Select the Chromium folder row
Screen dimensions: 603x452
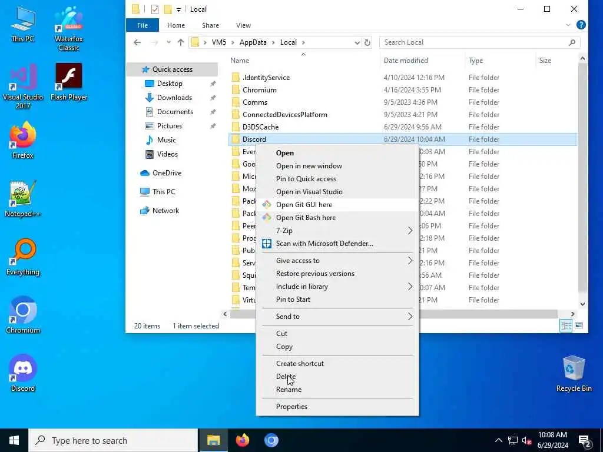tap(403, 90)
